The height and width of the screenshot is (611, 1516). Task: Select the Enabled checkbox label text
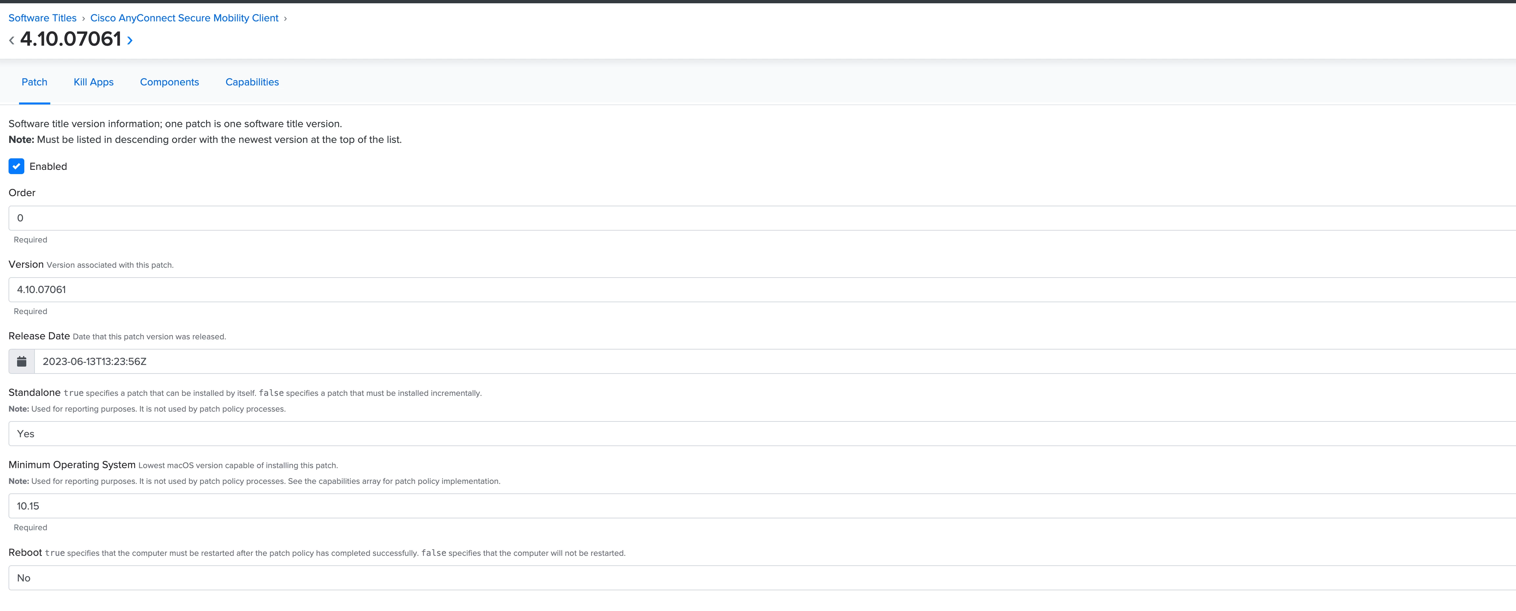coord(48,167)
